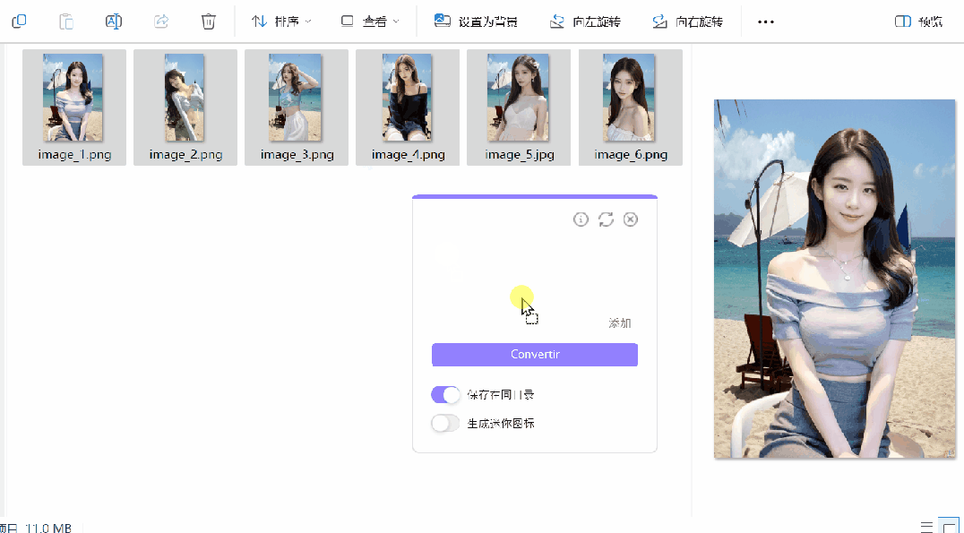Click the share arrow icon
This screenshot has width=964, height=533.
[x=161, y=21]
